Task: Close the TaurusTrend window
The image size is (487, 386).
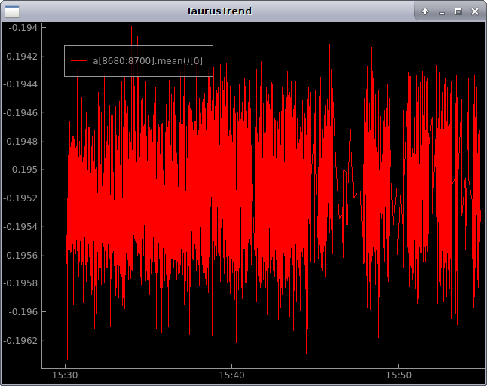Action: (x=474, y=11)
